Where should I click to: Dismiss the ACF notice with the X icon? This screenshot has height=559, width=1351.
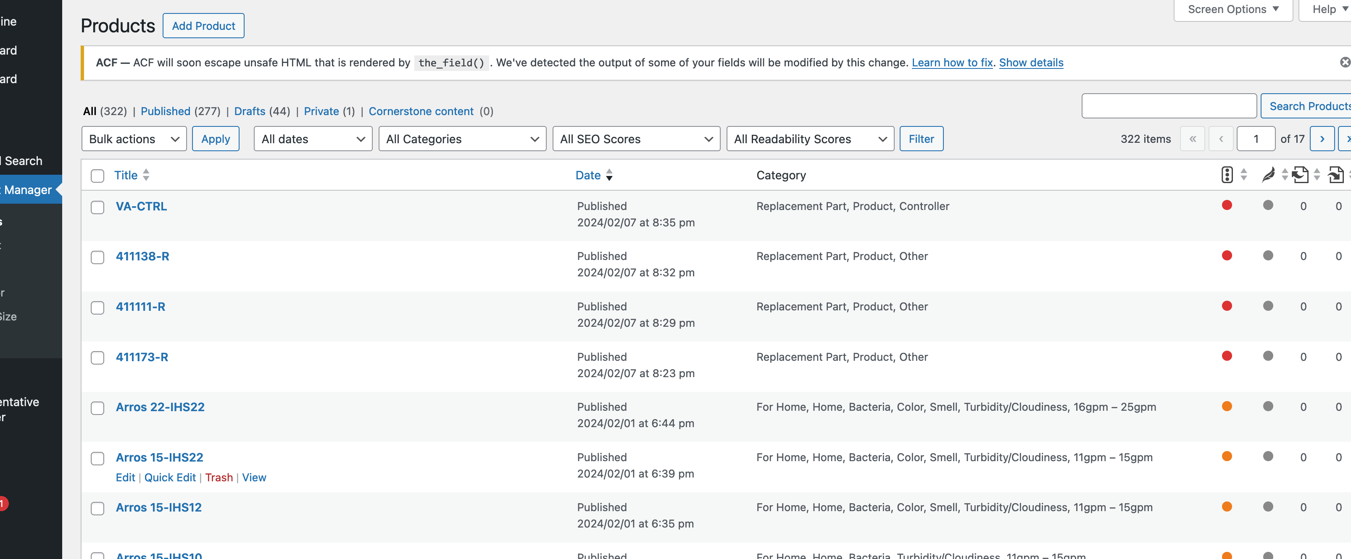coord(1345,63)
